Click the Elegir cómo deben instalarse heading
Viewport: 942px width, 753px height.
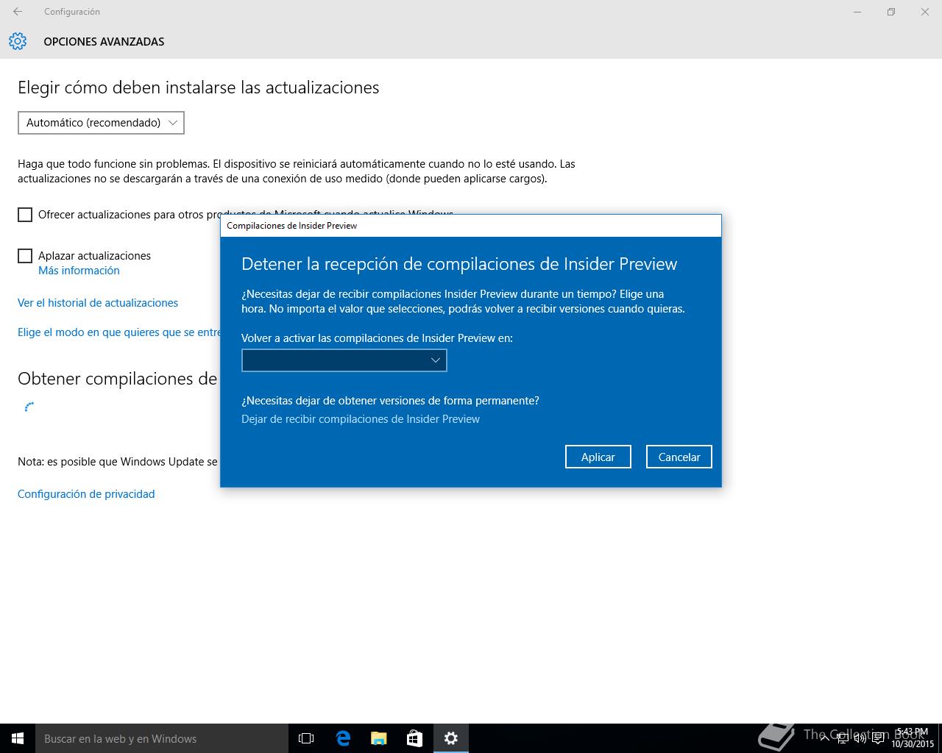(x=199, y=88)
